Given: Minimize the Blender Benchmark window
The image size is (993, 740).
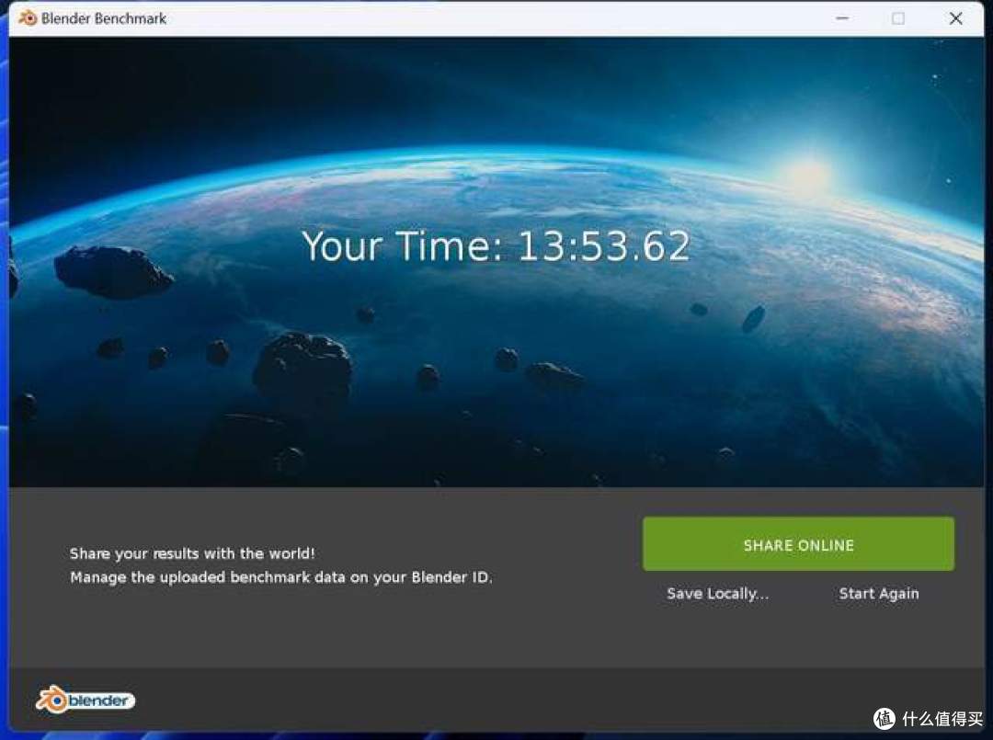Looking at the screenshot, I should coord(841,18).
